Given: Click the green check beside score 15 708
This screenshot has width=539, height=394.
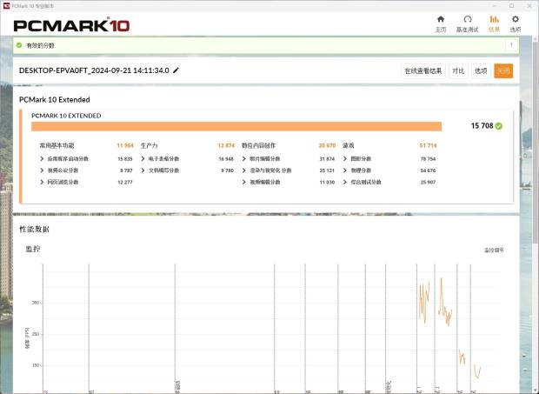Looking at the screenshot, I should coord(499,126).
